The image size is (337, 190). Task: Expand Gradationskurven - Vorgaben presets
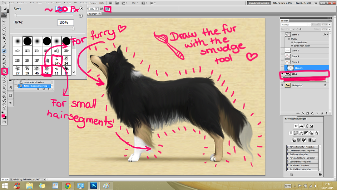[288, 150]
